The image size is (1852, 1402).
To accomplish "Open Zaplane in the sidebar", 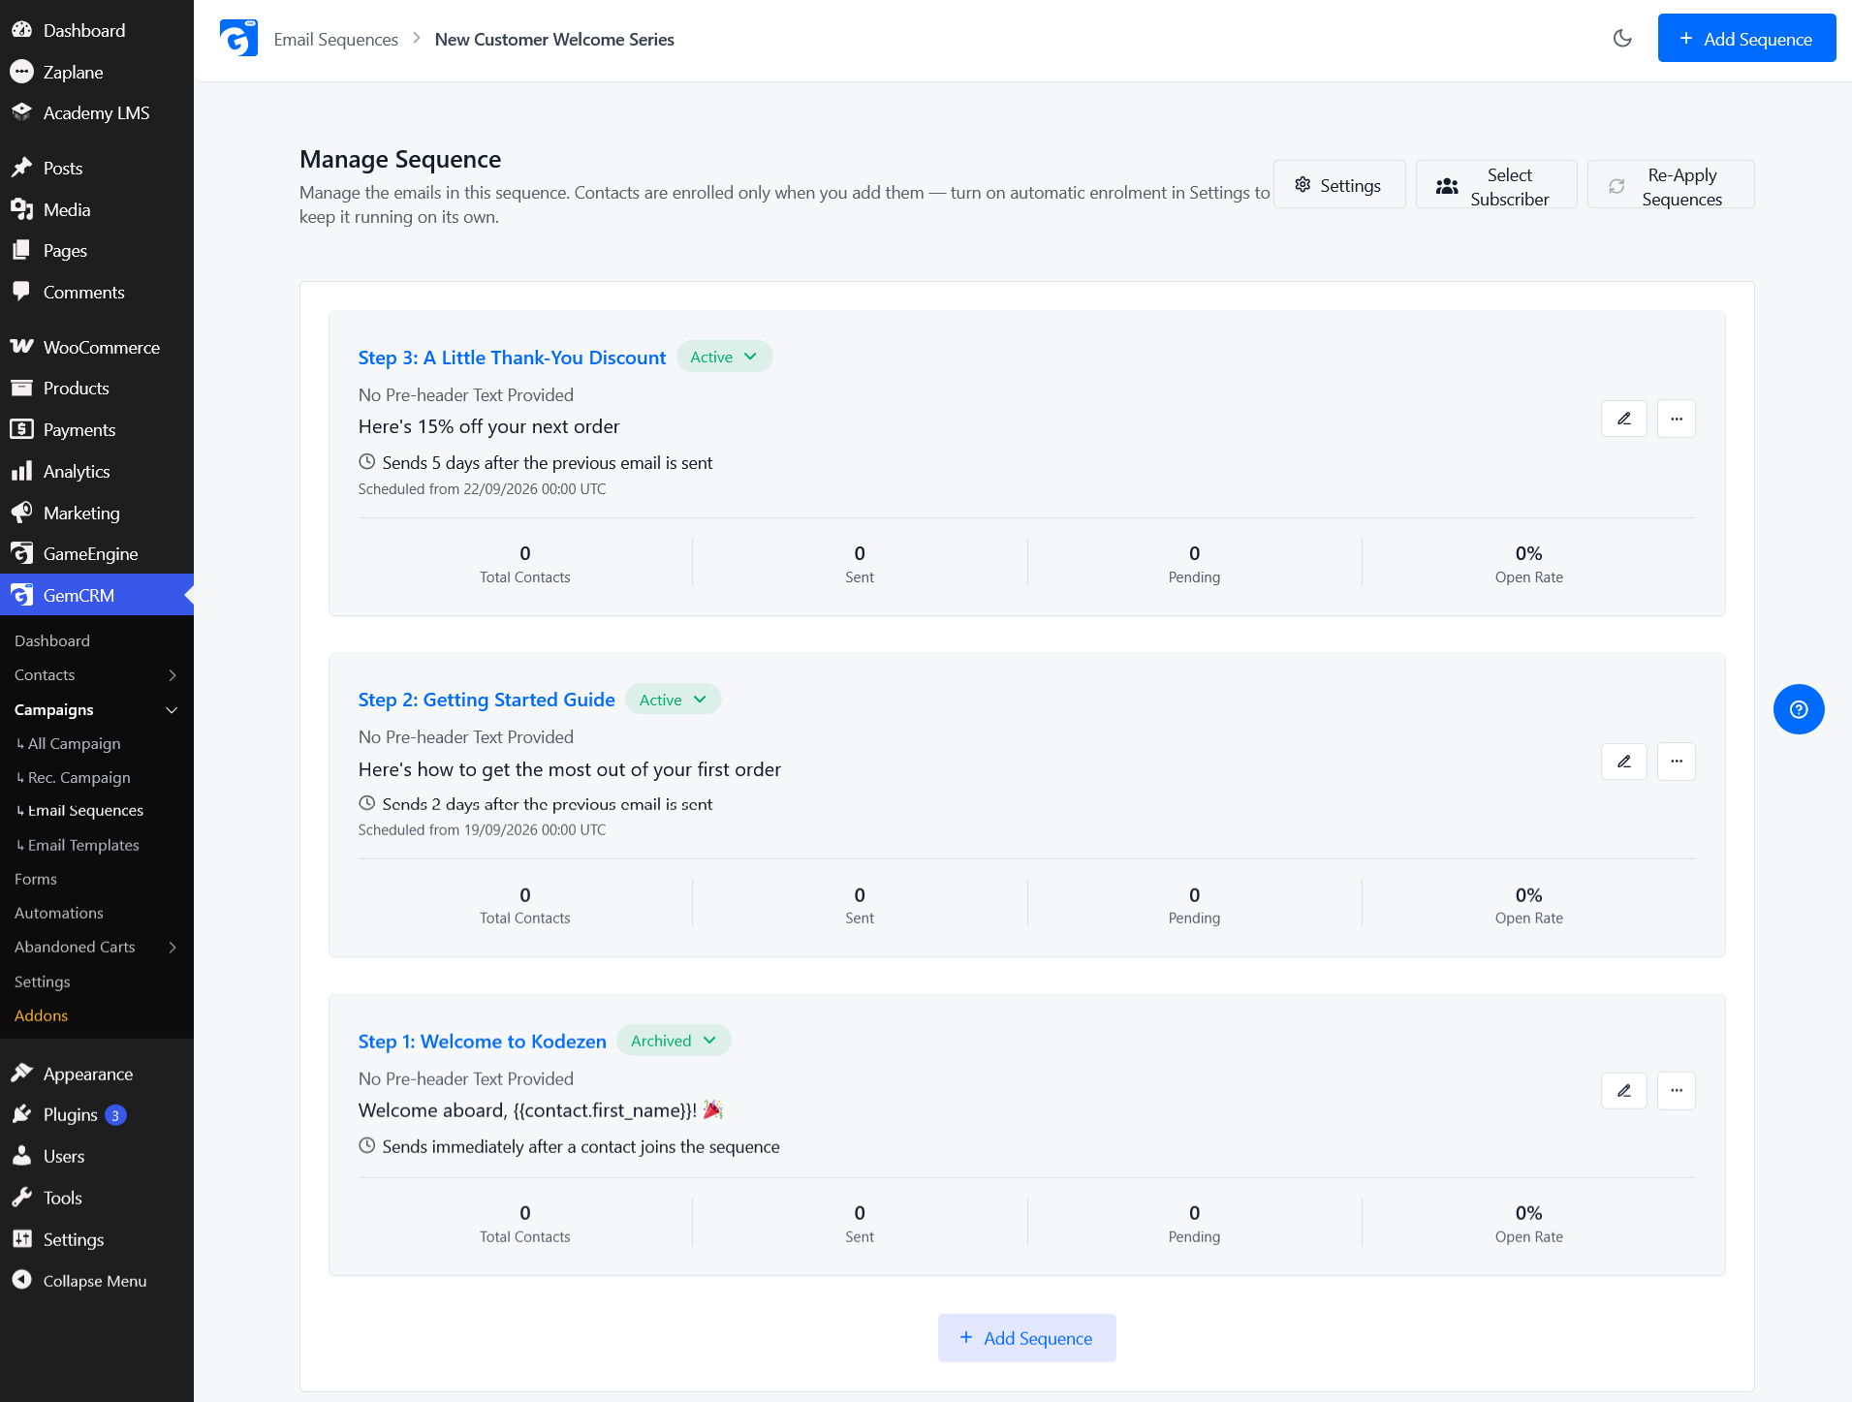I will [x=97, y=72].
